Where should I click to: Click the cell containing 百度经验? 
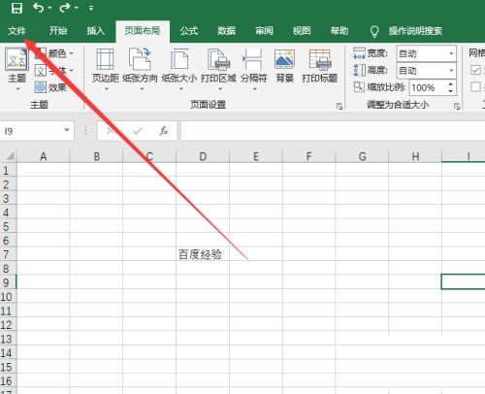click(203, 254)
